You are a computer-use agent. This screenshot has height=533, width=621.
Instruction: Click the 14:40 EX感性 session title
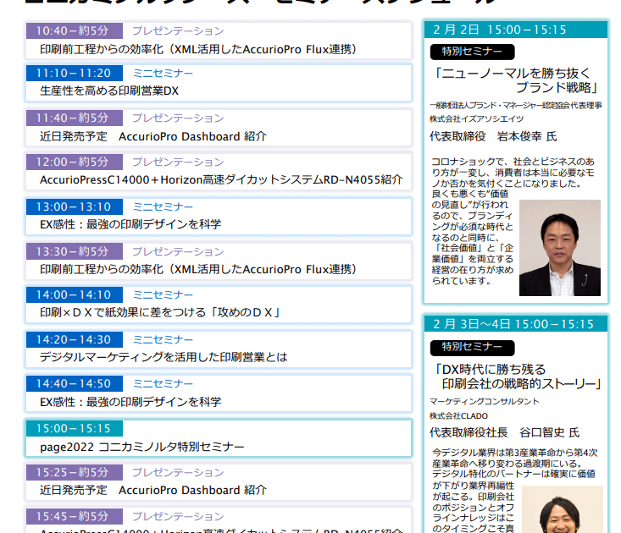pos(130,402)
